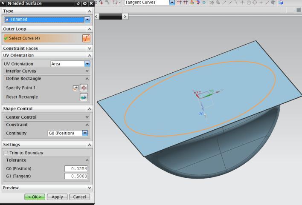This screenshot has height=205, width=302.
Task: Click the first red stop-at-intersection icon
Action: [x=179, y=3]
